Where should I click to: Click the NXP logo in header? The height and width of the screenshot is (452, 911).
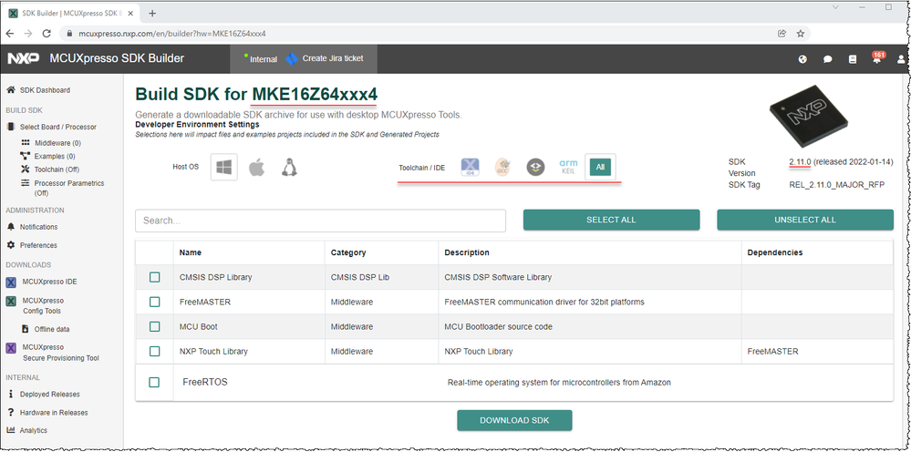23,58
